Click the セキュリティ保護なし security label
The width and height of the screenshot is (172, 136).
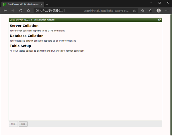tap(51, 11)
